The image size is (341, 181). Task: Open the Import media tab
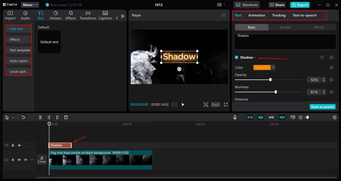pyautogui.click(x=10, y=15)
